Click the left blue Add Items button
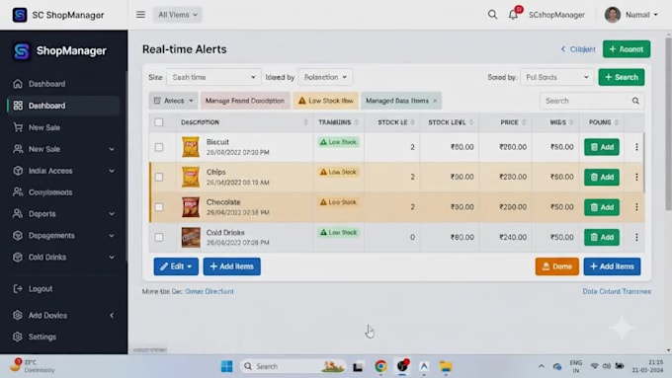672x378 pixels. (x=232, y=266)
